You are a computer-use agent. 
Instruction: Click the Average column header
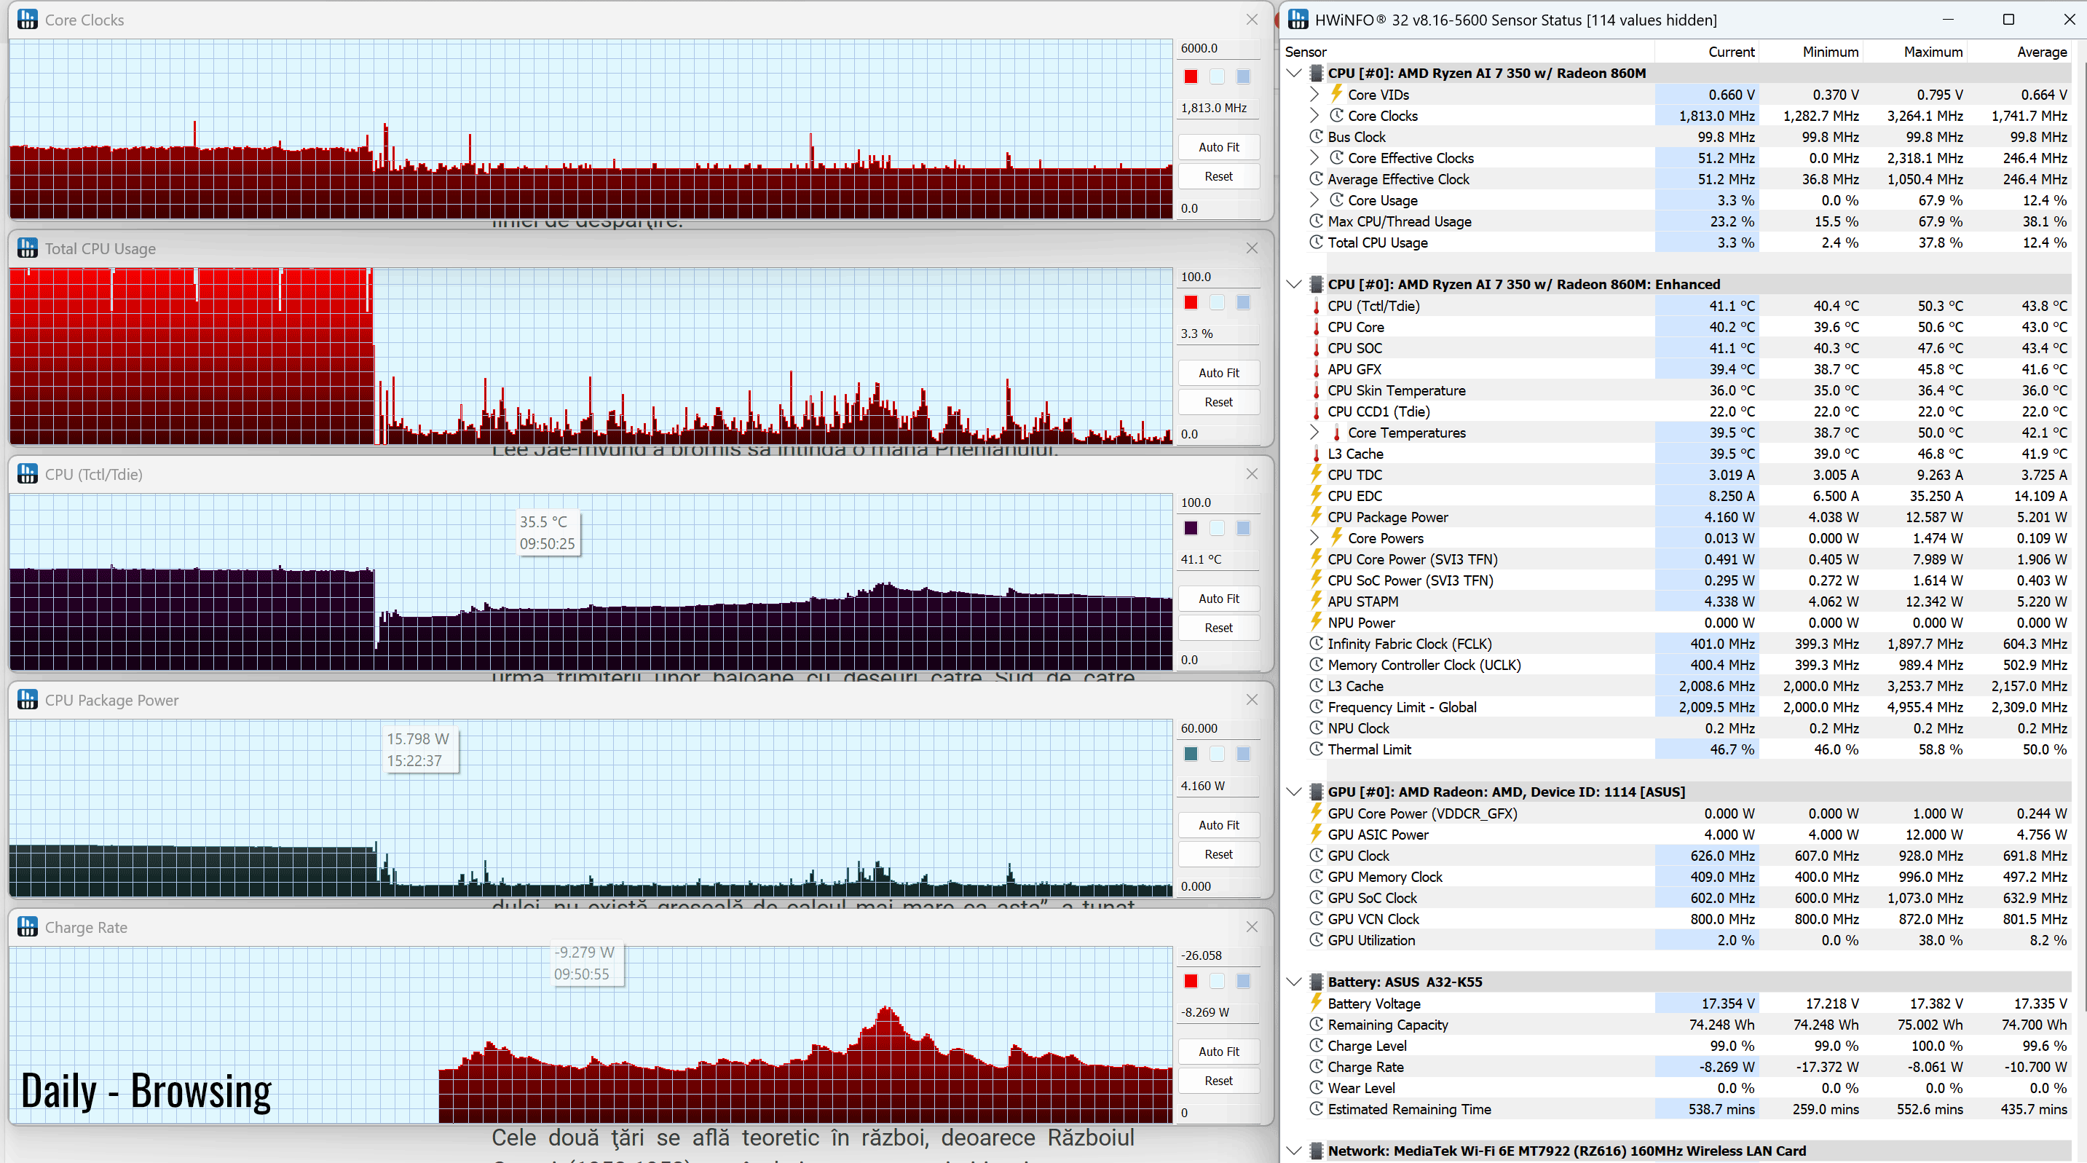(2020, 51)
